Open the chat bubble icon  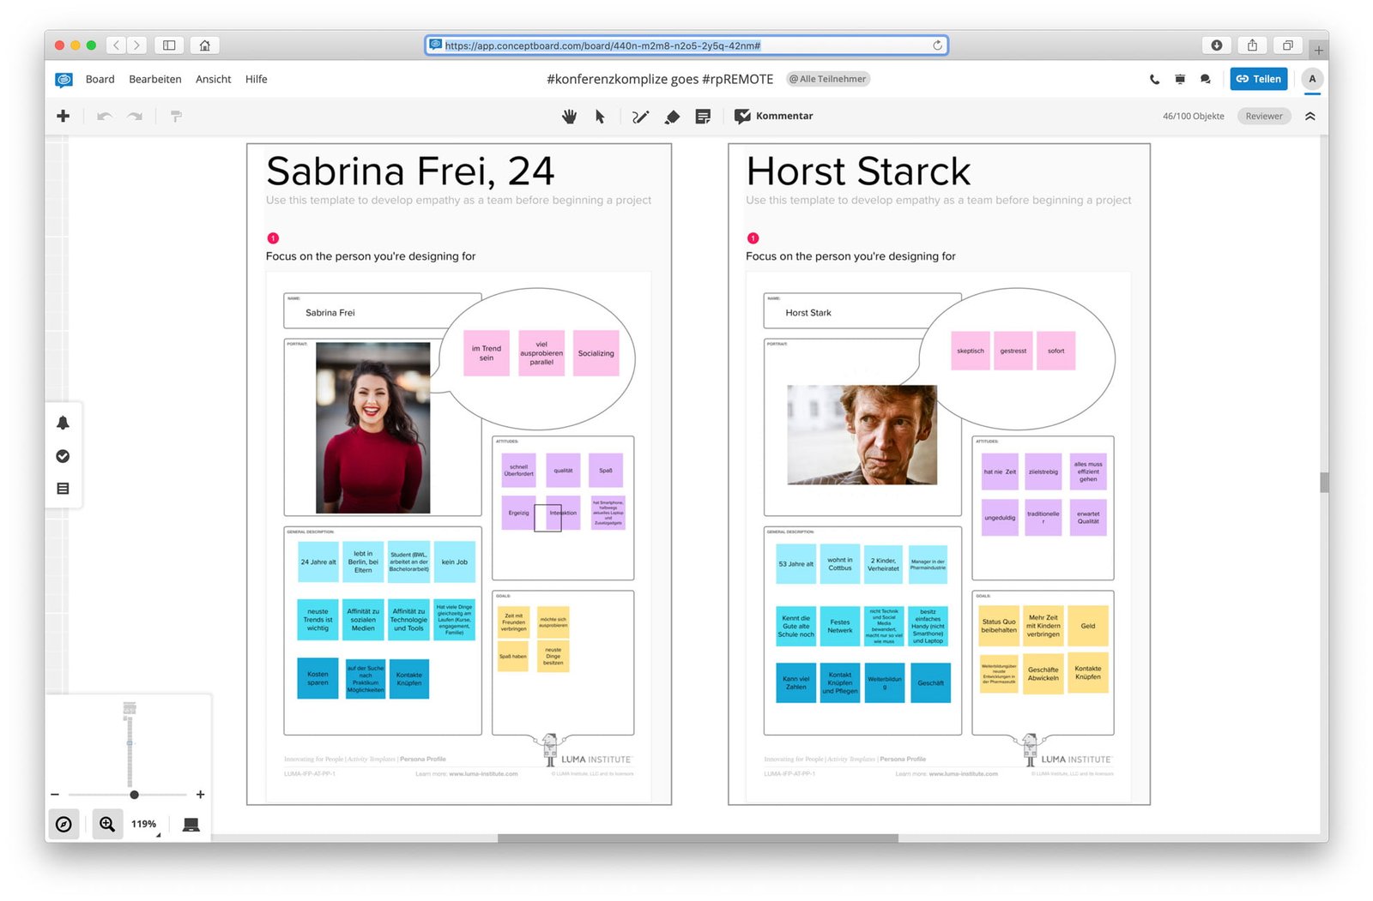point(1205,79)
